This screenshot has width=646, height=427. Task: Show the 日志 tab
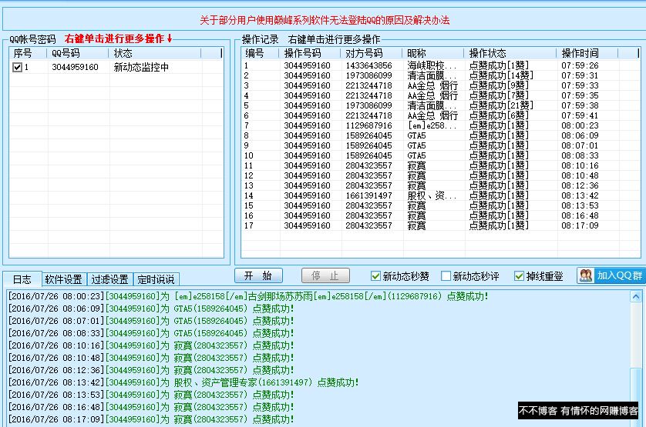pos(22,279)
